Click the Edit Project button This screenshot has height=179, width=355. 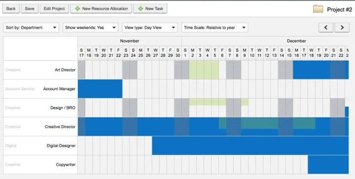point(54,8)
